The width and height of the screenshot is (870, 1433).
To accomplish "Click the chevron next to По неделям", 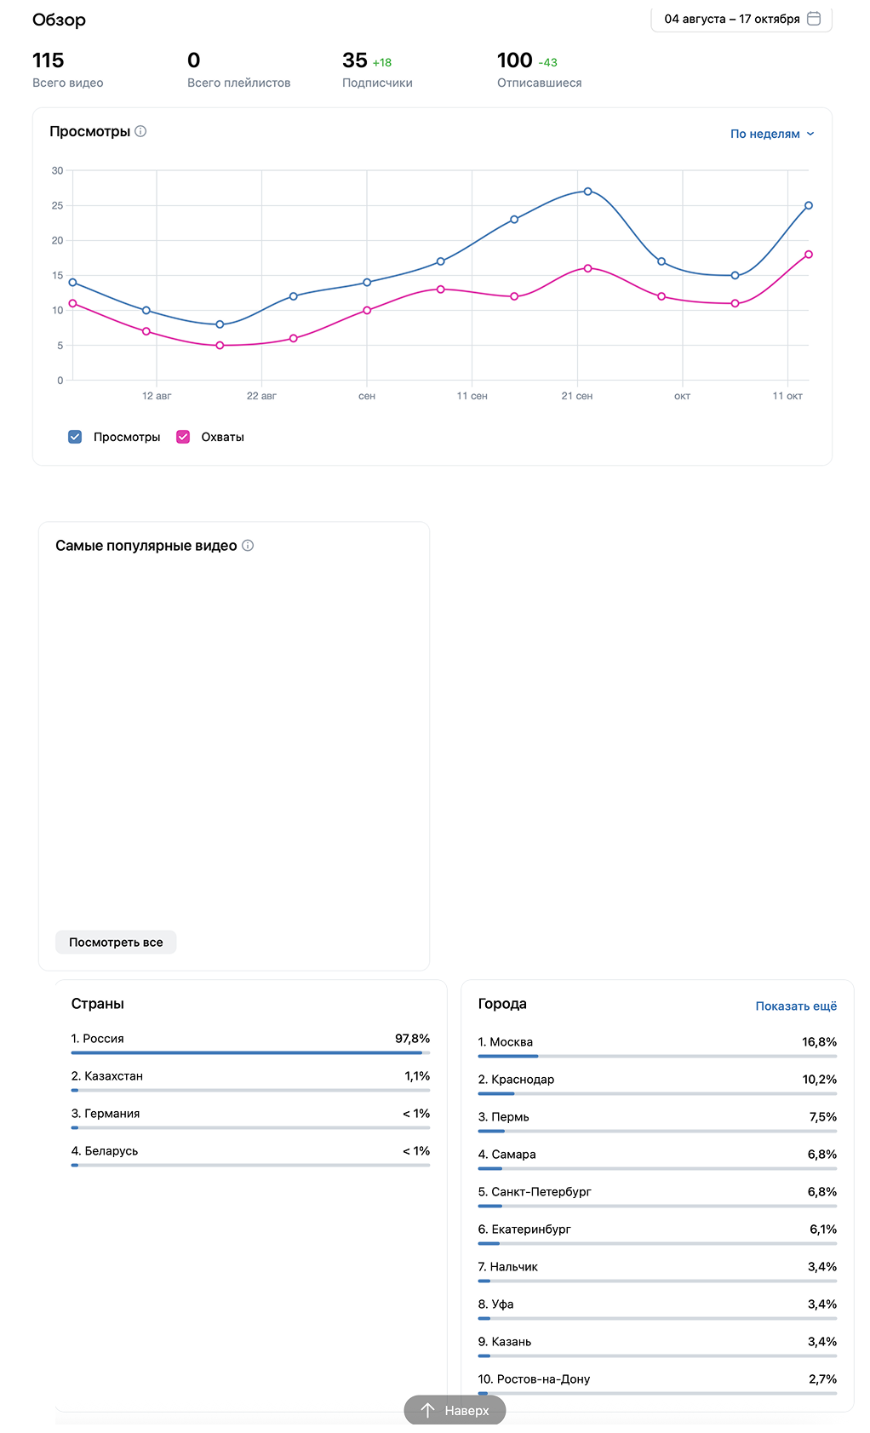I will click(810, 134).
